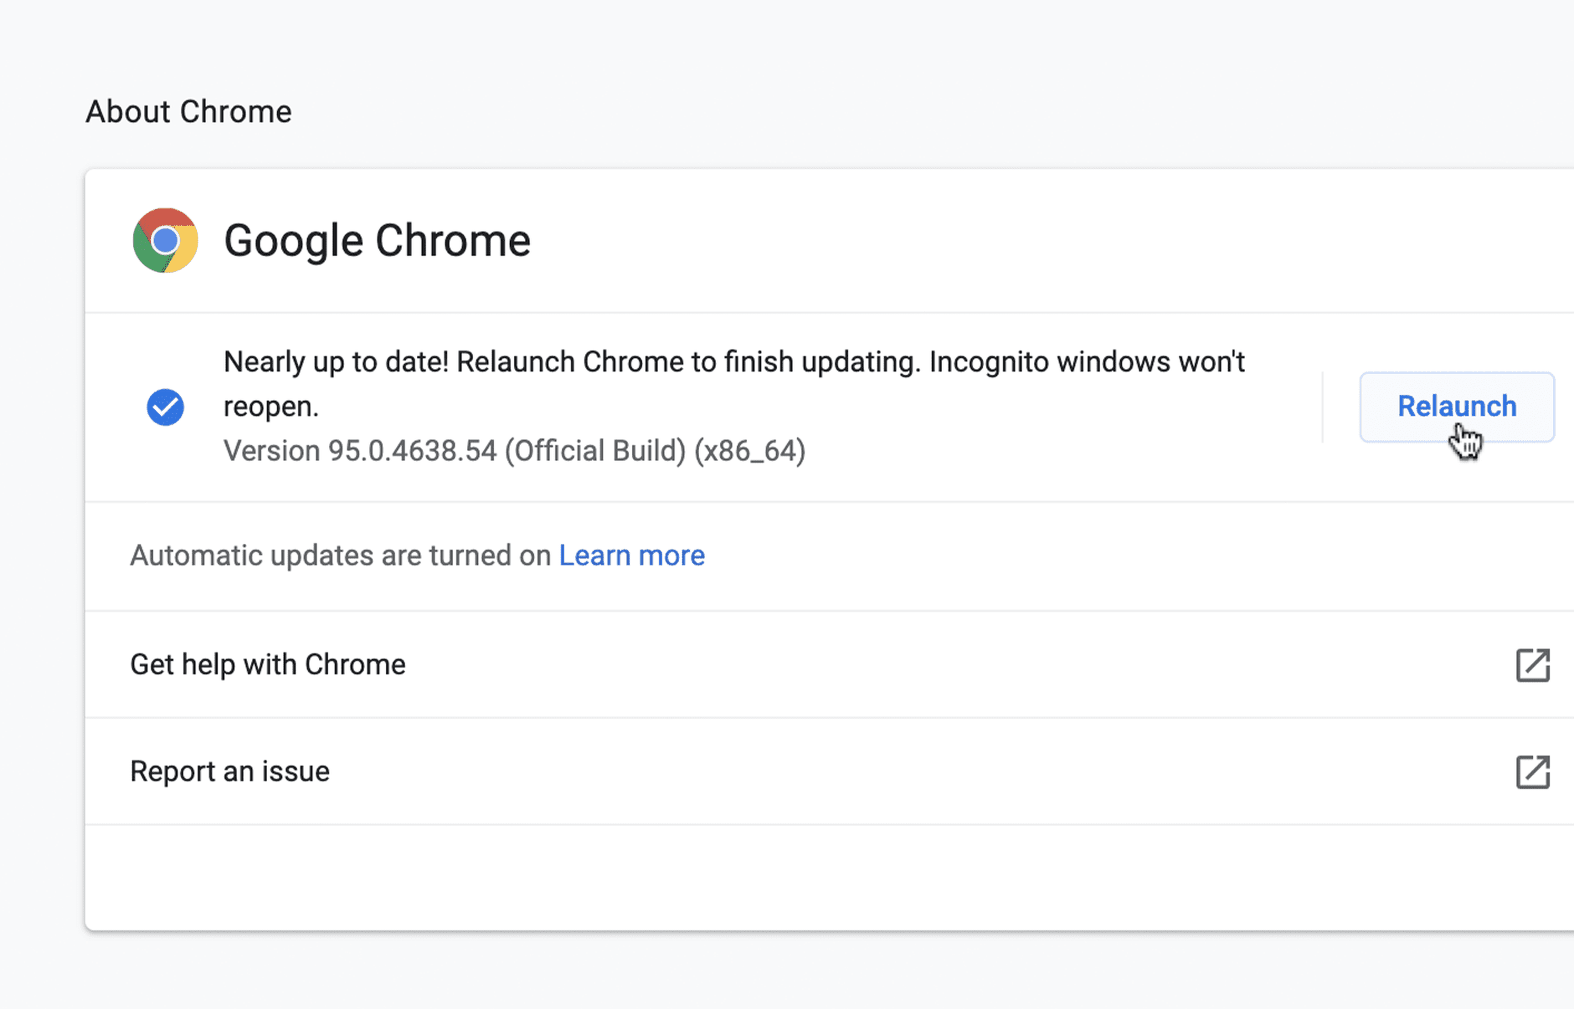Click the Google Chrome logo icon
The height and width of the screenshot is (1009, 1574).
point(165,240)
